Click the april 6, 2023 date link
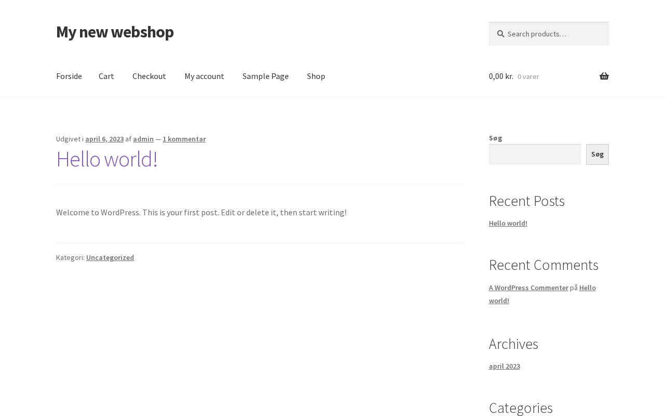Screen dimensions: 665x416 click(104, 139)
